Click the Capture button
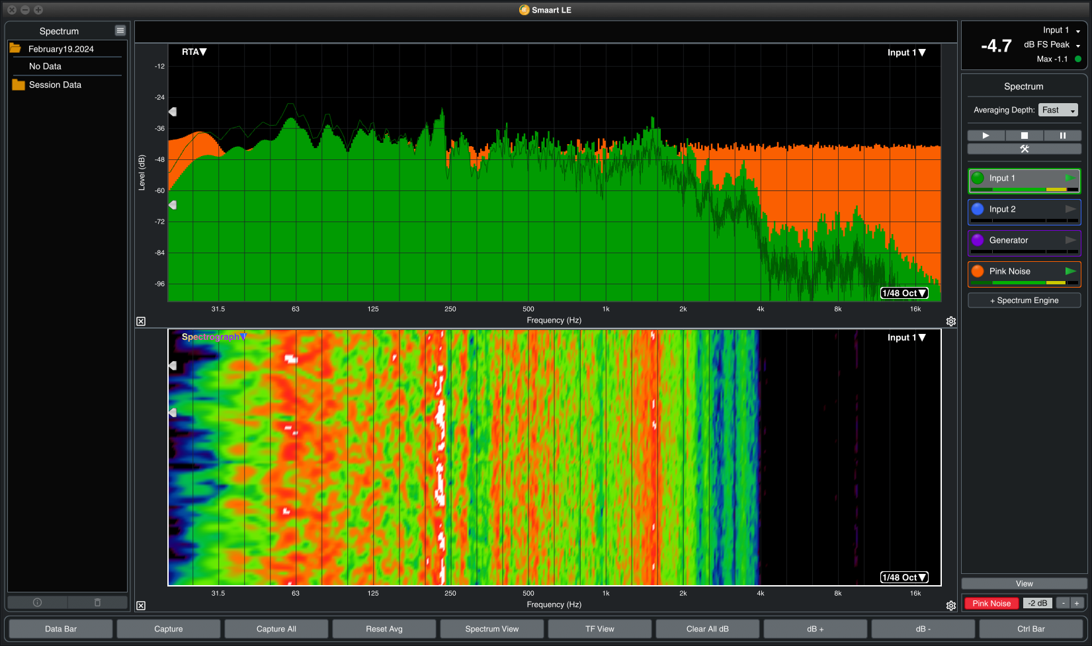 tap(169, 629)
